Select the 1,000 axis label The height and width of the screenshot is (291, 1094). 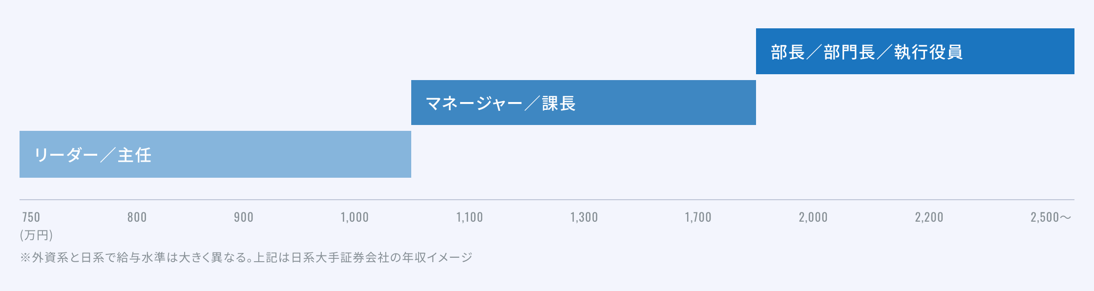[355, 217]
